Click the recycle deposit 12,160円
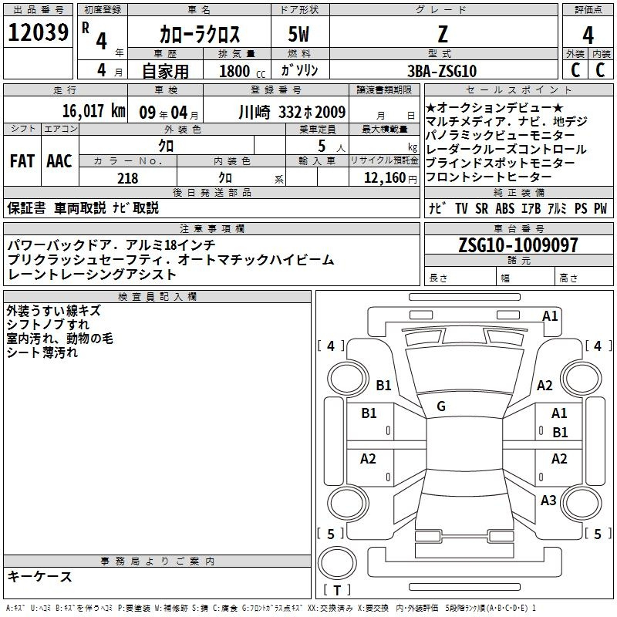 (390, 178)
